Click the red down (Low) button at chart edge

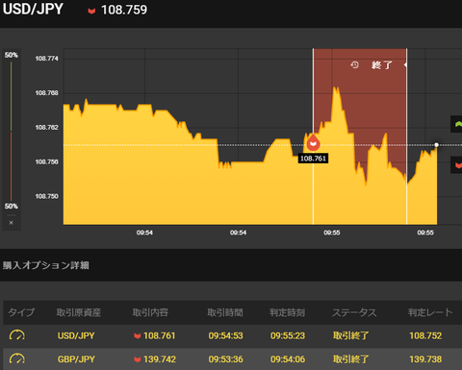pyautogui.click(x=457, y=165)
